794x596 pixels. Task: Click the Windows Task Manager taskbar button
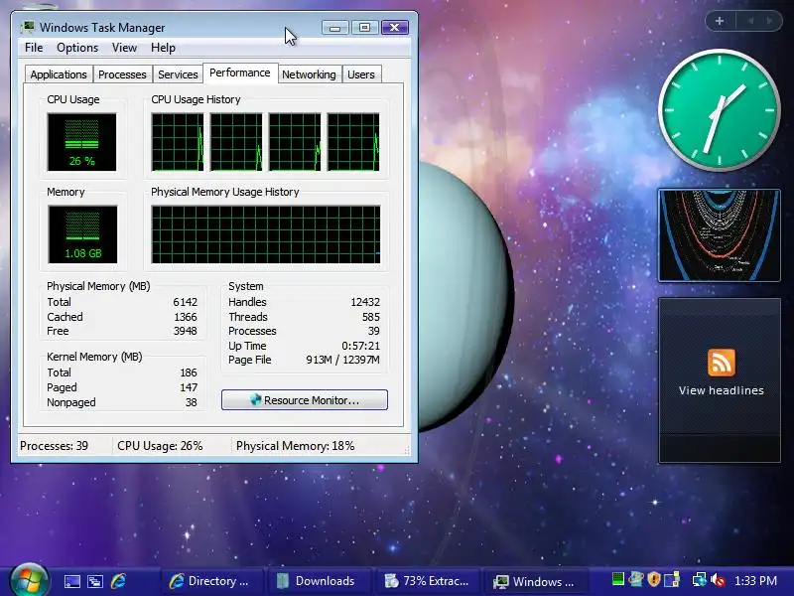click(535, 581)
